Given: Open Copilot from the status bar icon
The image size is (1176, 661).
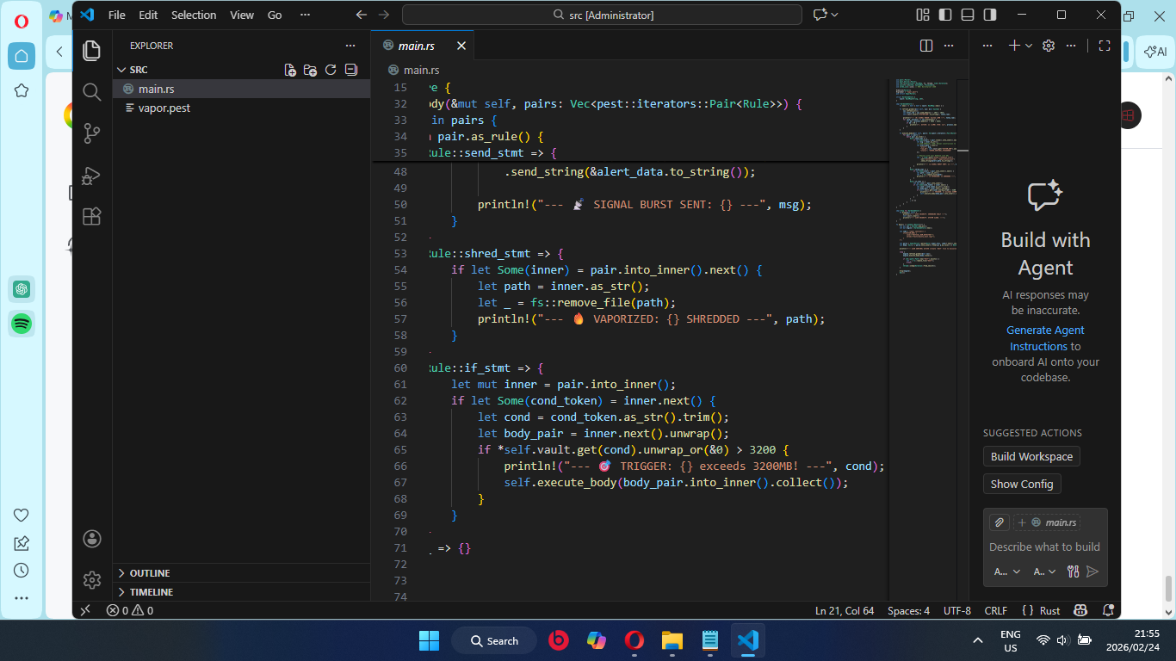Looking at the screenshot, I should (1080, 610).
